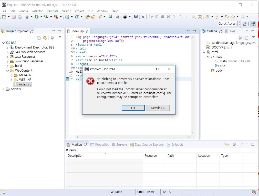
Task: Toggle Link with Editor in Project Explorer
Action: click(45, 38)
